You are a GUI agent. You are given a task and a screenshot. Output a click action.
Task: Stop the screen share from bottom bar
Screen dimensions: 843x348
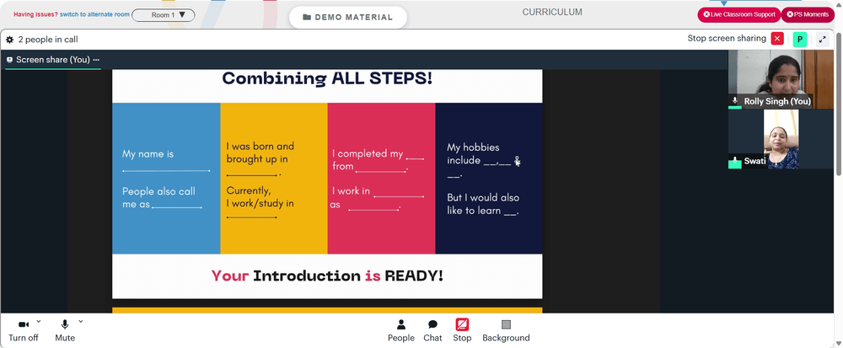(x=462, y=331)
